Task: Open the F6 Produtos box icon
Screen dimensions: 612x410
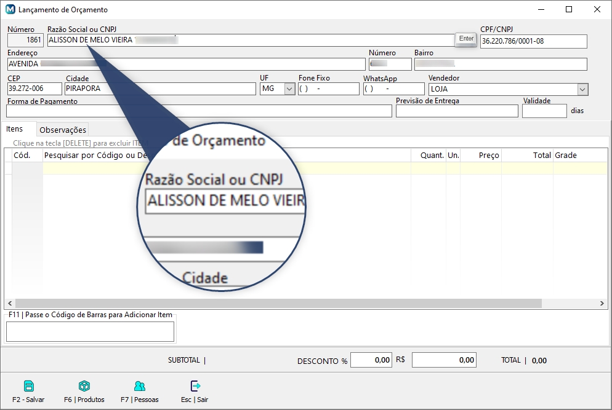Action: pyautogui.click(x=84, y=386)
